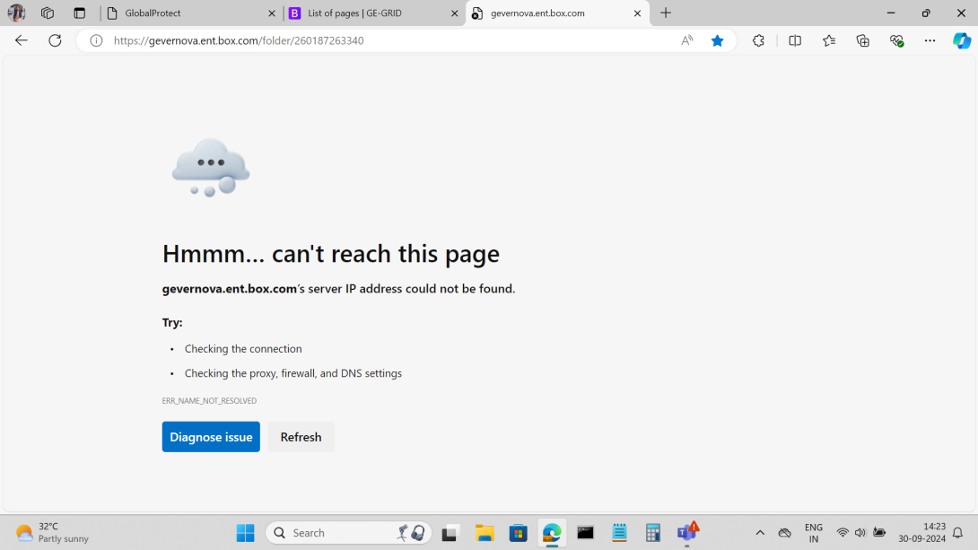The image size is (978, 550).
Task: Show hidden system tray icons
Action: coord(760,533)
